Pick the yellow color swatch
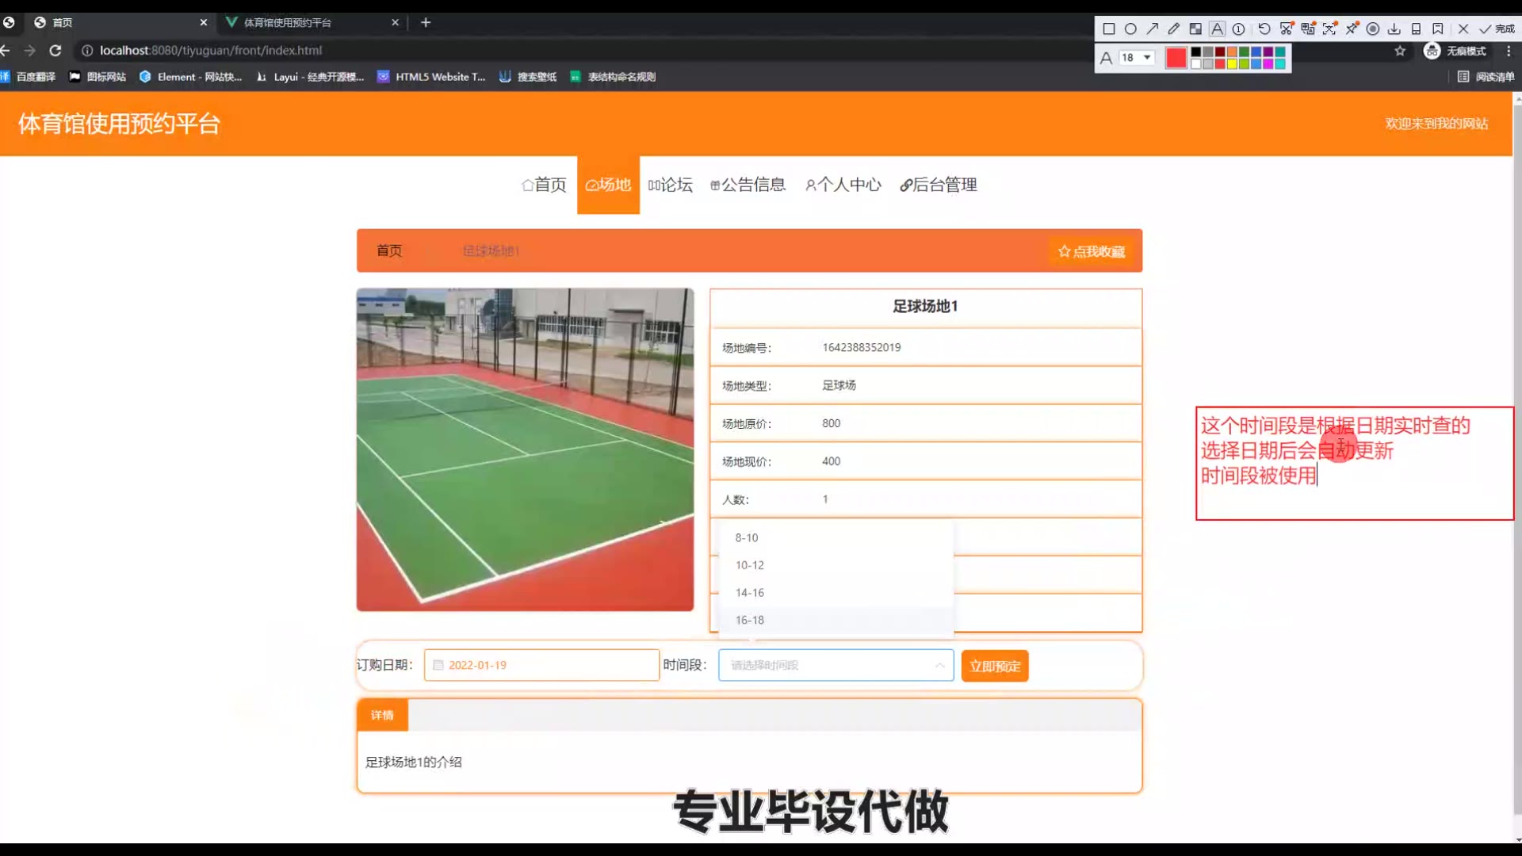1522x856 pixels. 1232,64
